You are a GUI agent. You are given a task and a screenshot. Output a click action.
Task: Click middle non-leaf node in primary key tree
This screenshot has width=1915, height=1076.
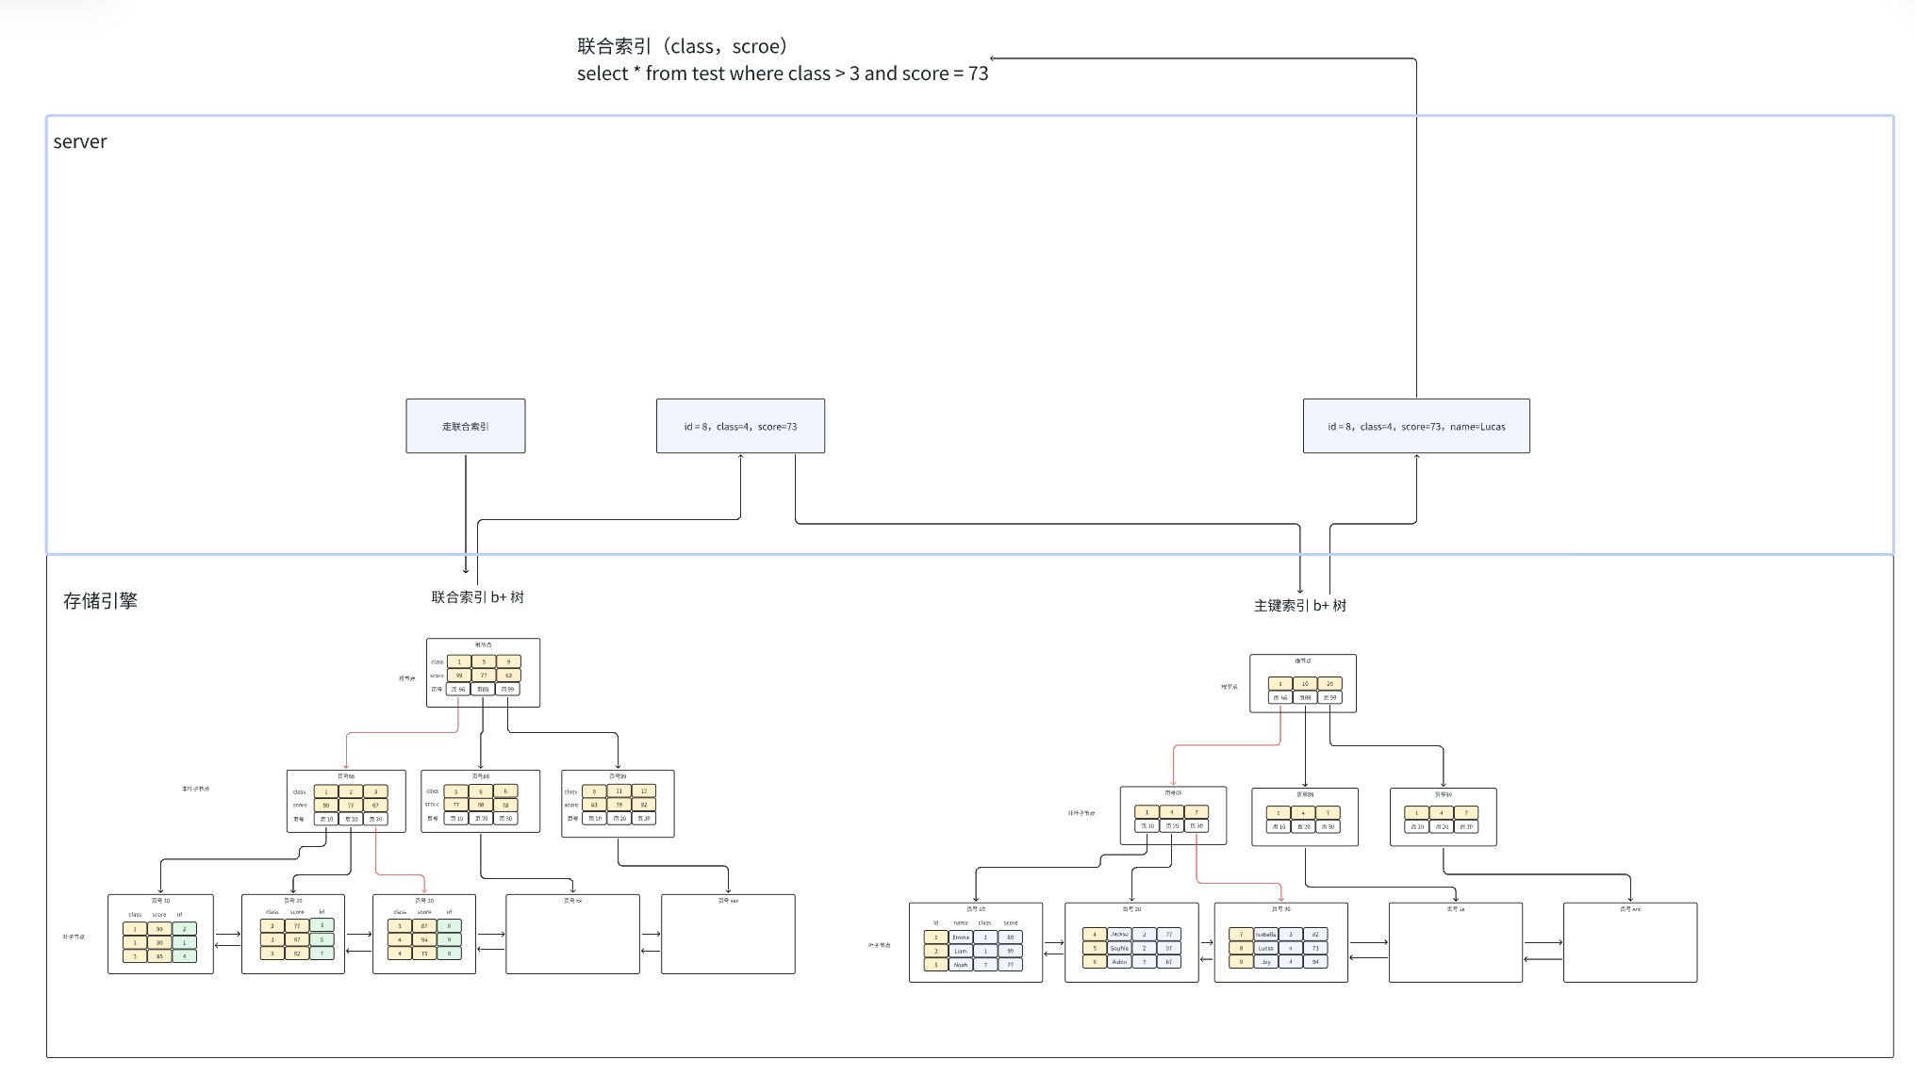coord(1304,817)
